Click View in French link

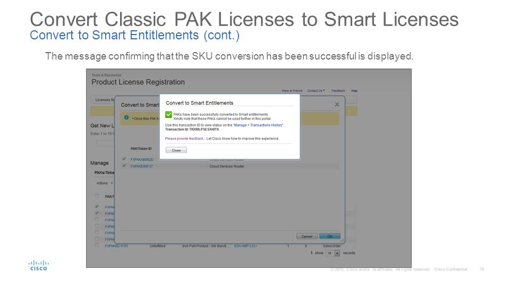coord(292,91)
